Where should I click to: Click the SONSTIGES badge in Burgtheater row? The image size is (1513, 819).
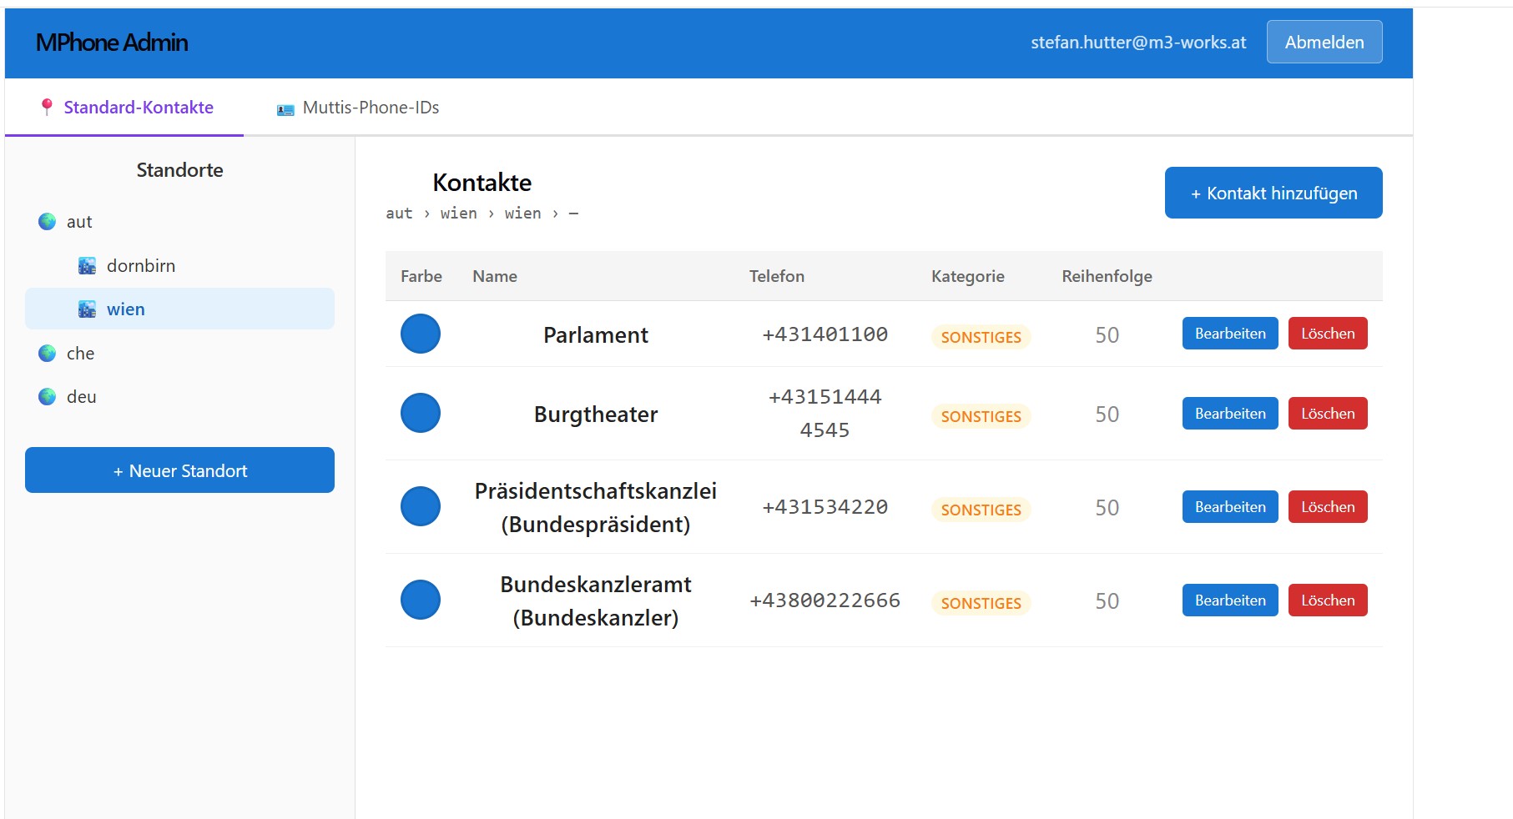(x=981, y=416)
